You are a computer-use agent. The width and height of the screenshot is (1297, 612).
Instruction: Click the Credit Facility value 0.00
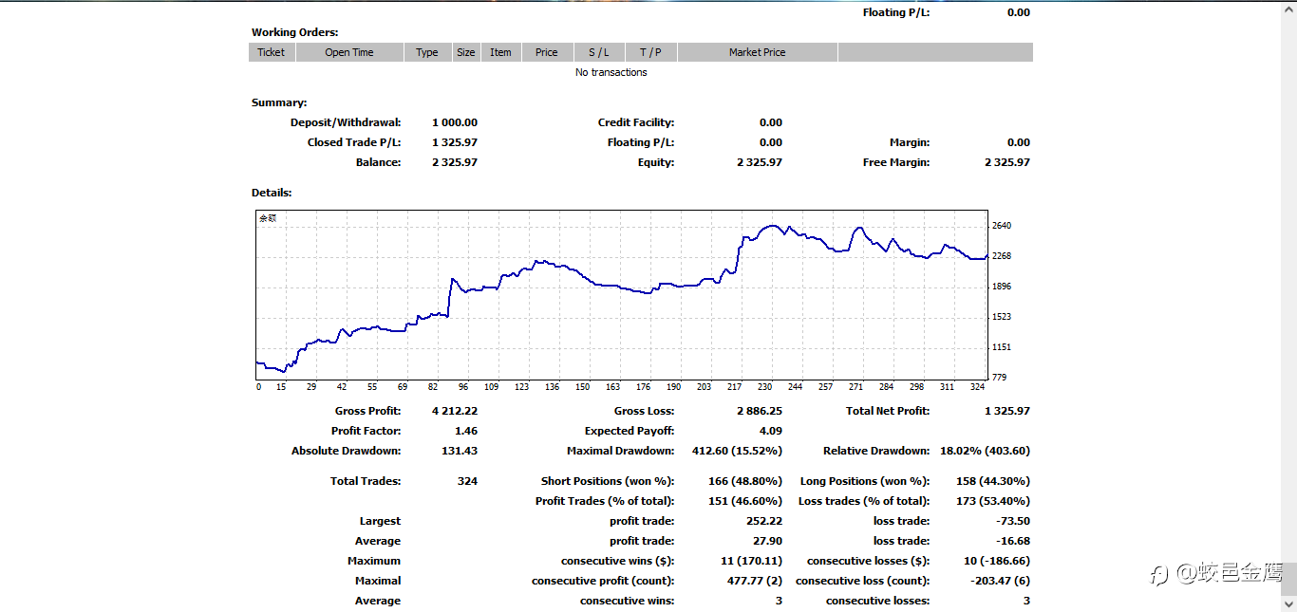[x=771, y=122]
